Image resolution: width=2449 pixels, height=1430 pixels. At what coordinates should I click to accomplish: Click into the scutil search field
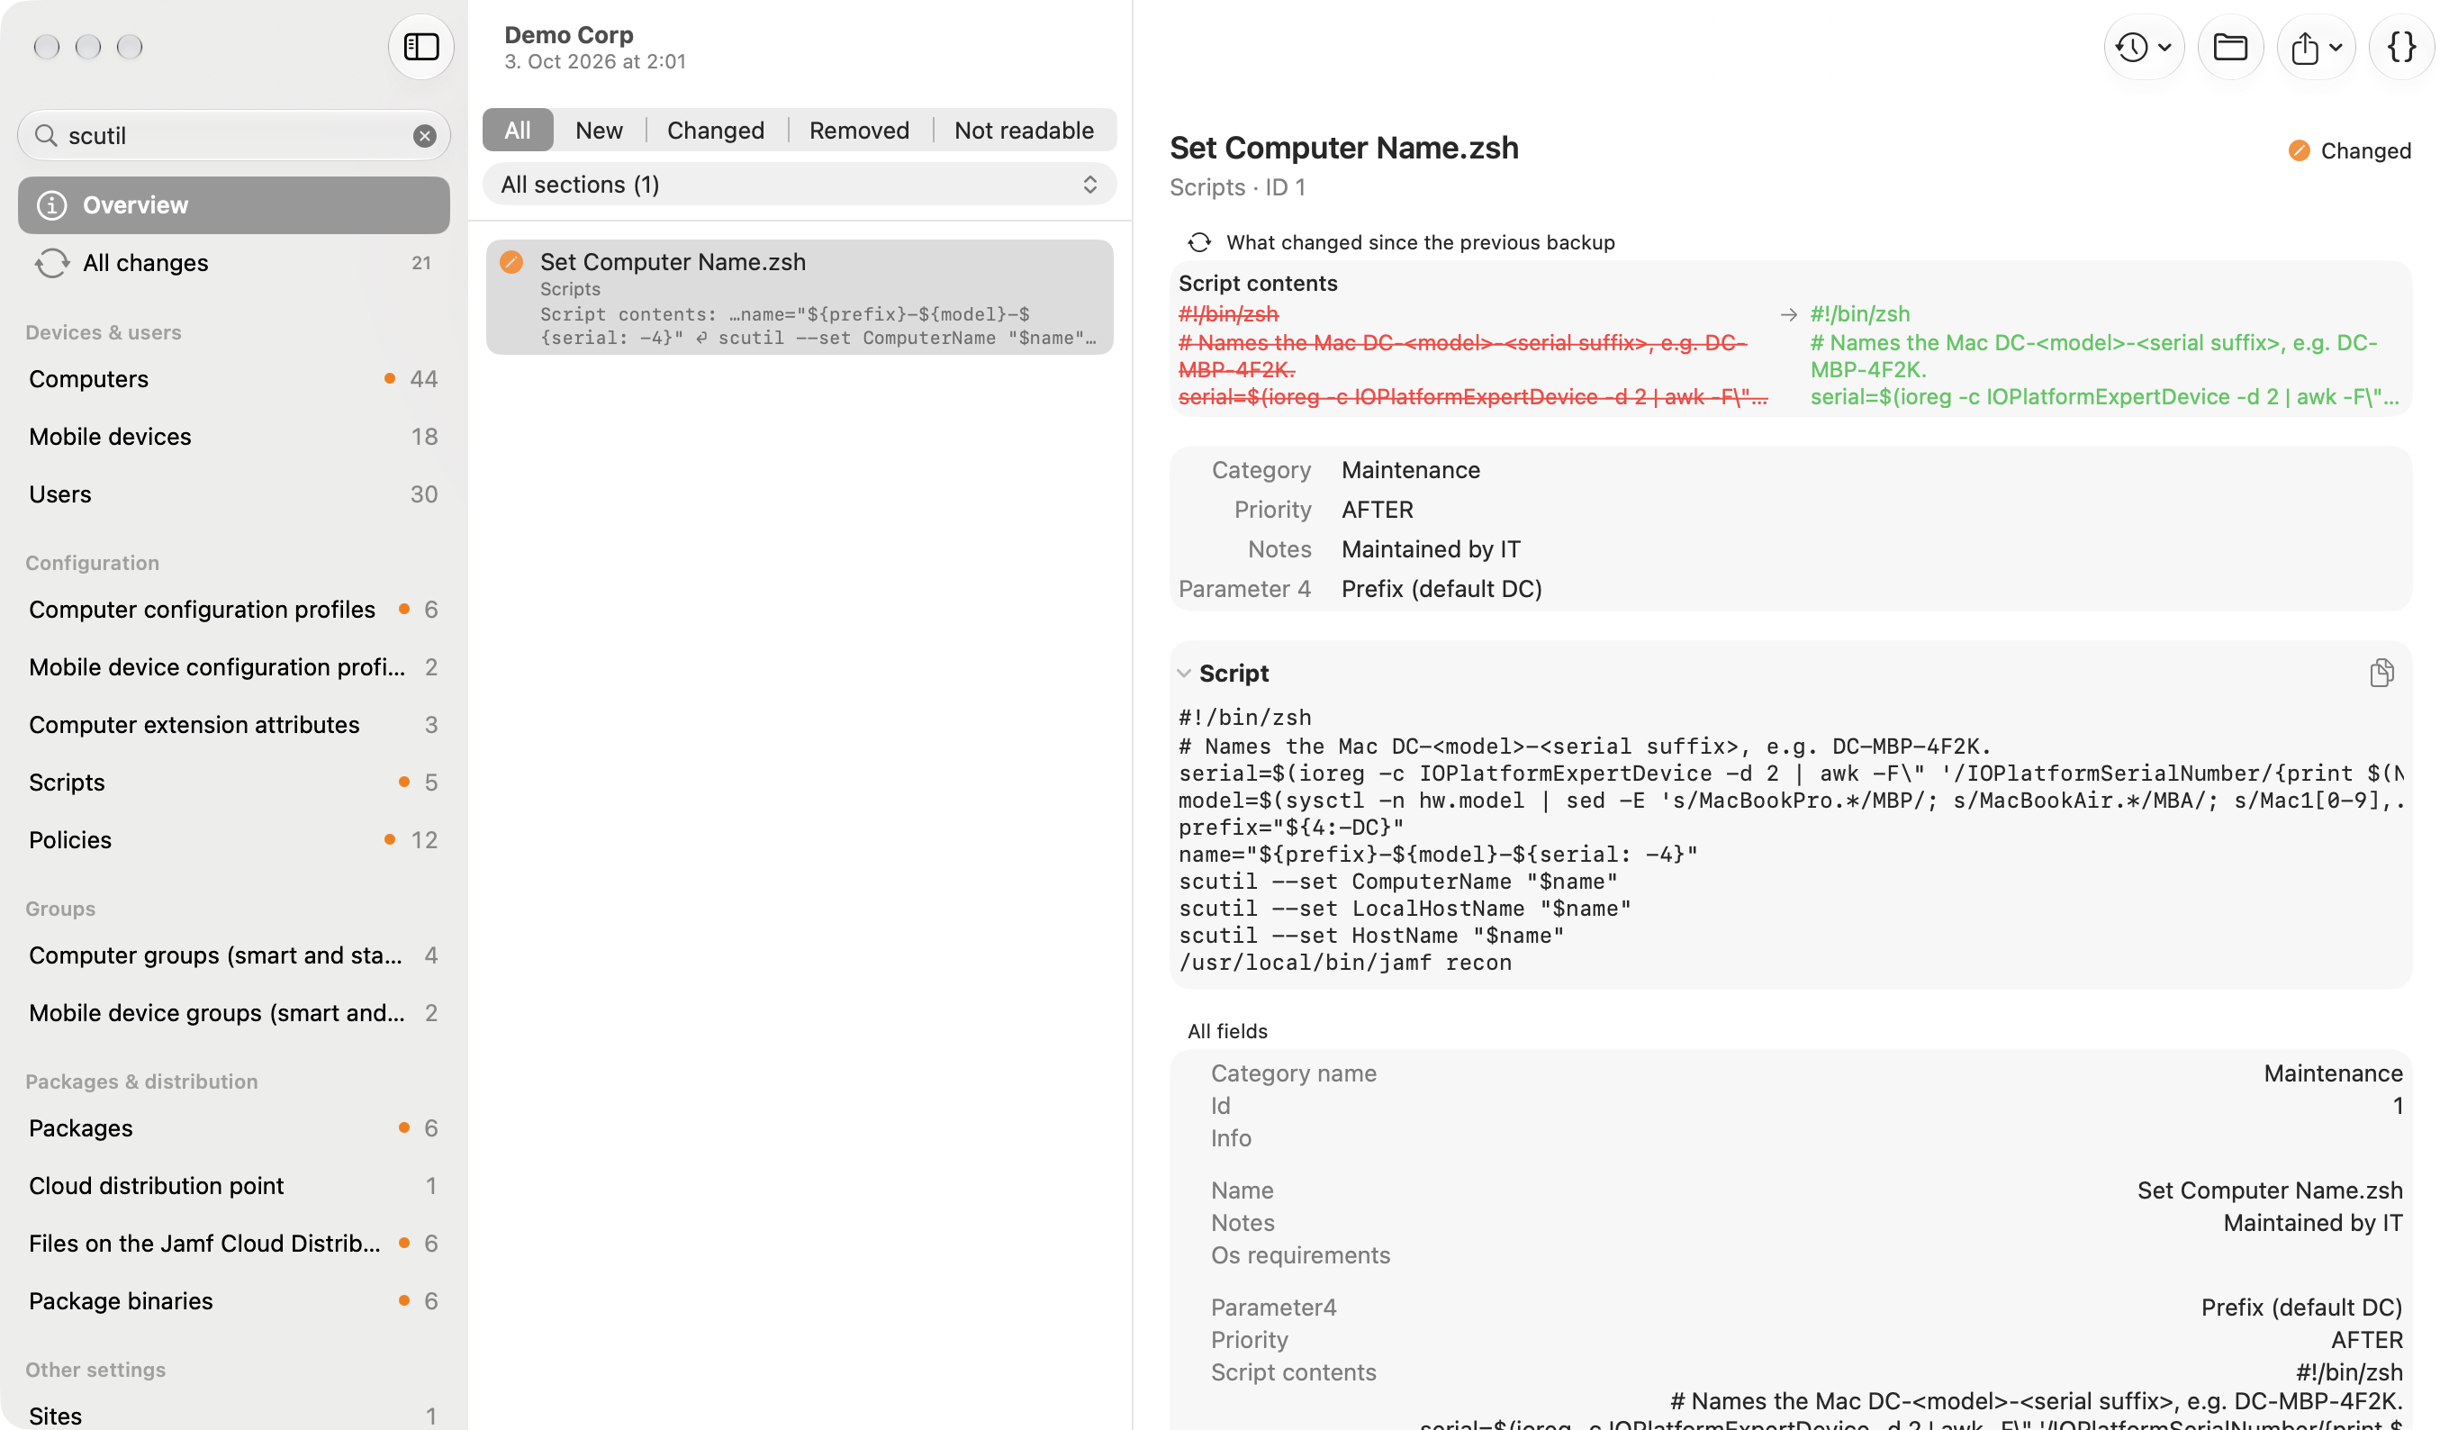point(233,136)
